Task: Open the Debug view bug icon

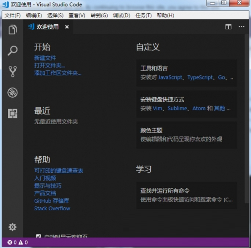Action: [x=12, y=92]
